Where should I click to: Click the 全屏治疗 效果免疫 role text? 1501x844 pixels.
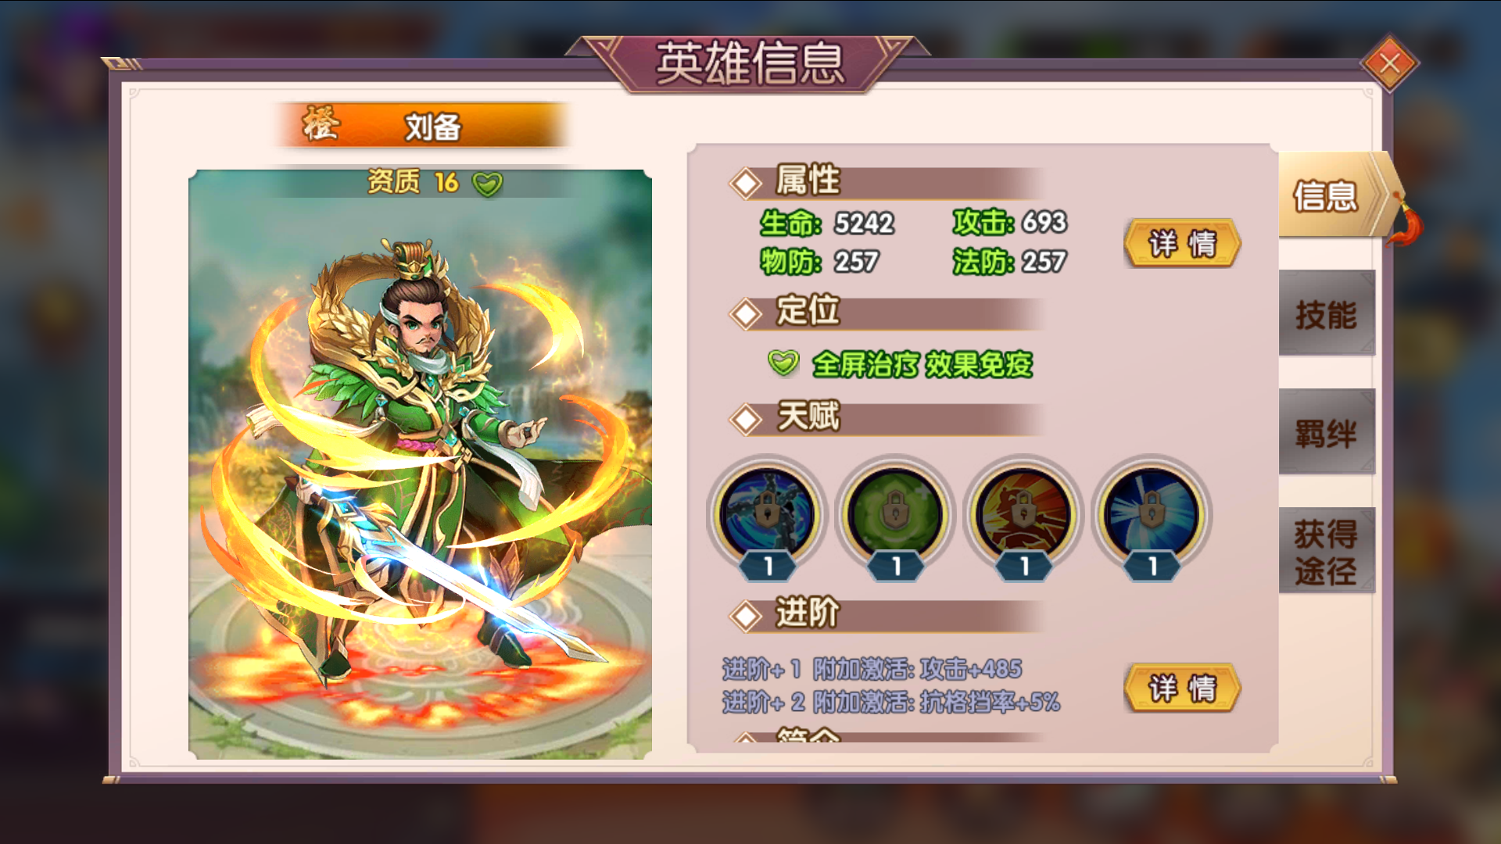click(922, 364)
